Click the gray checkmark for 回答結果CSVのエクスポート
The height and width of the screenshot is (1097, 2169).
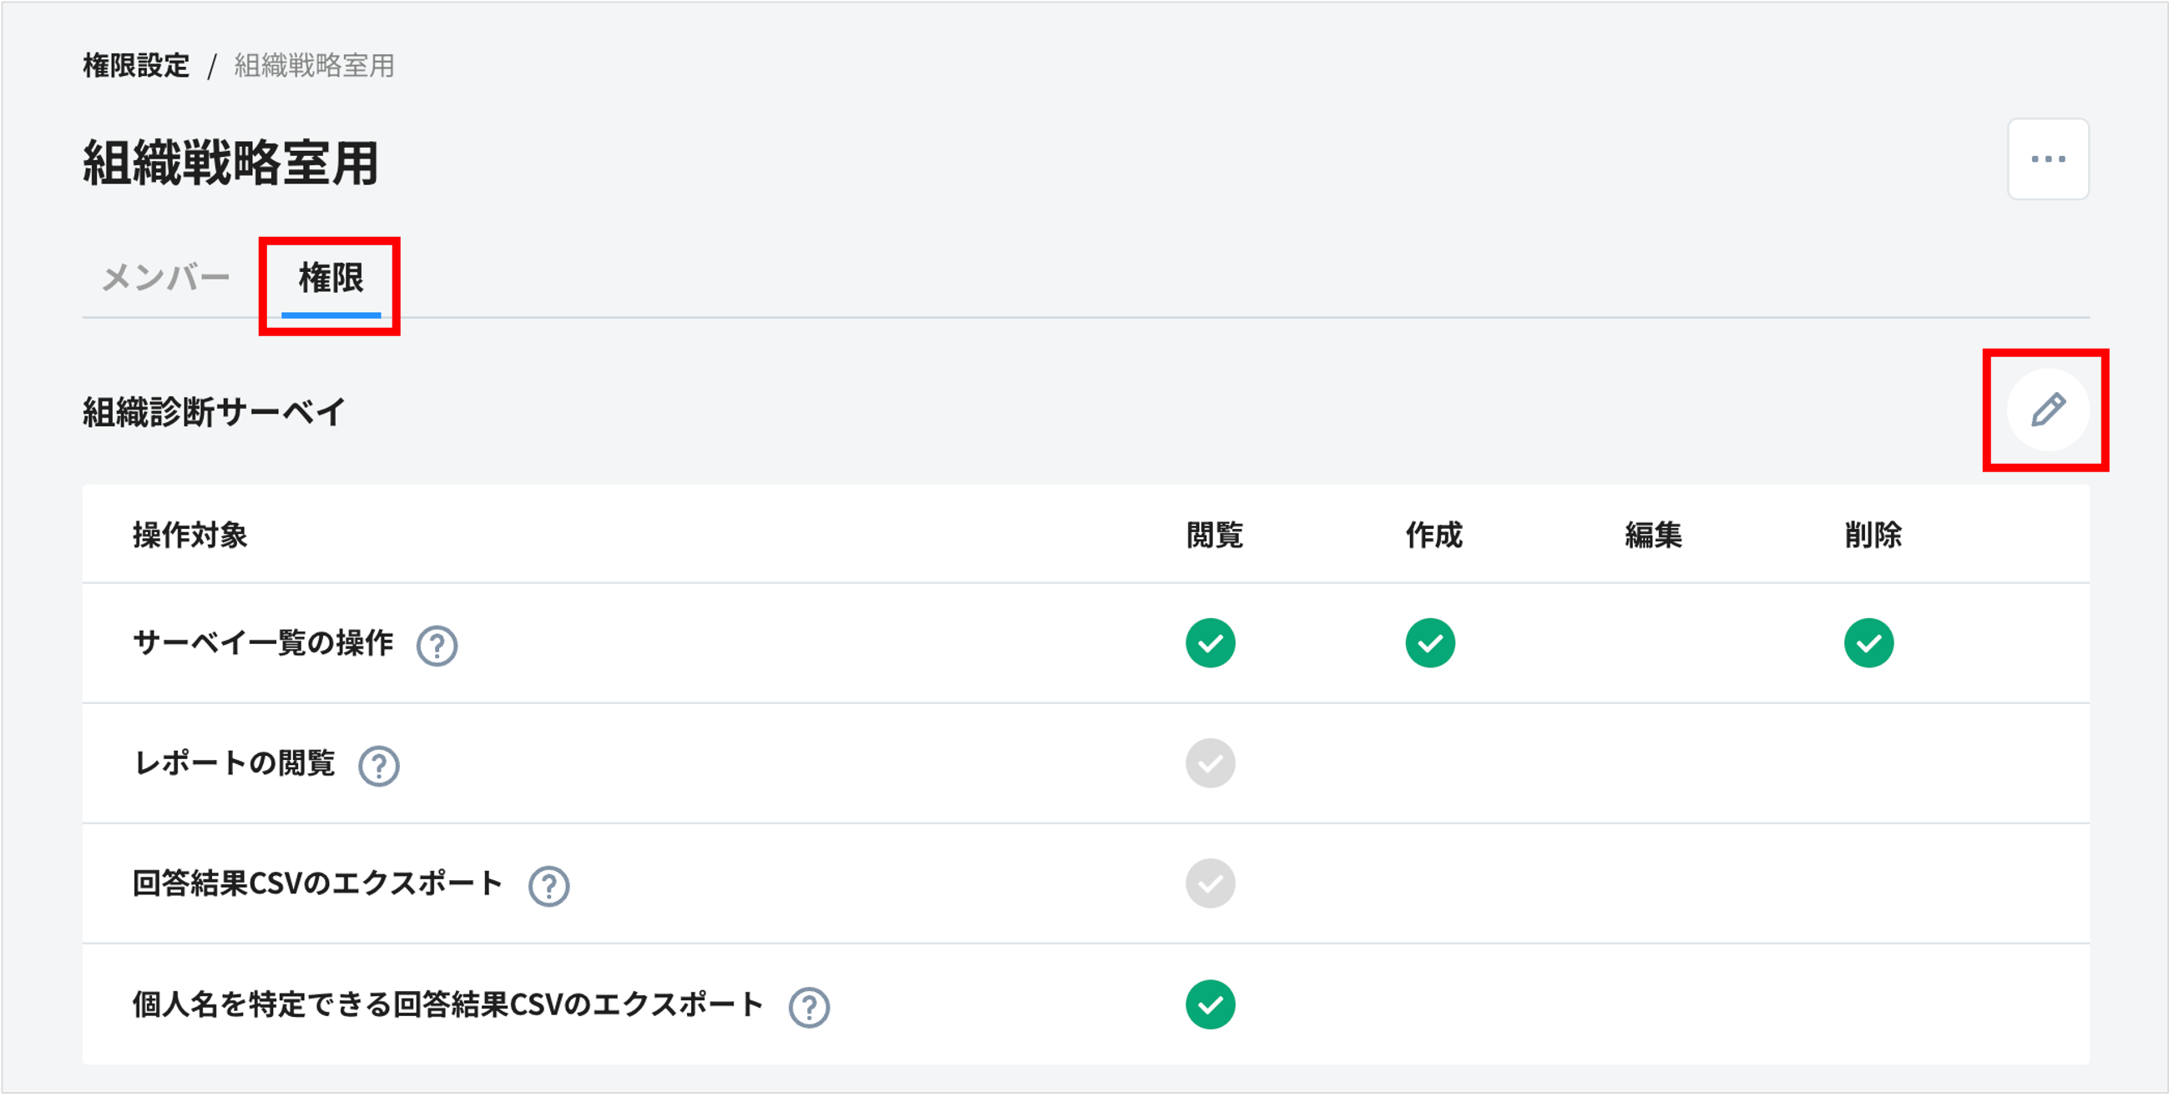pos(1211,883)
